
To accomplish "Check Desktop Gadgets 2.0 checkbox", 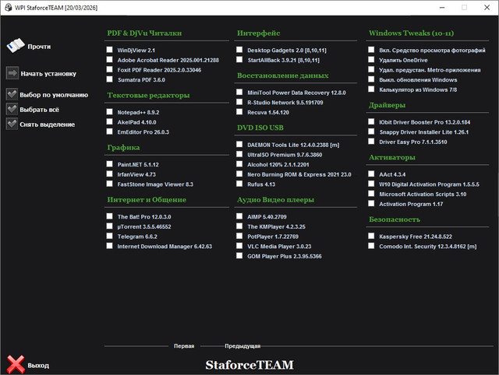I will [239, 50].
